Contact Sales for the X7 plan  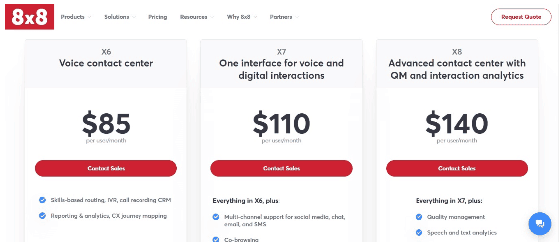tap(281, 168)
